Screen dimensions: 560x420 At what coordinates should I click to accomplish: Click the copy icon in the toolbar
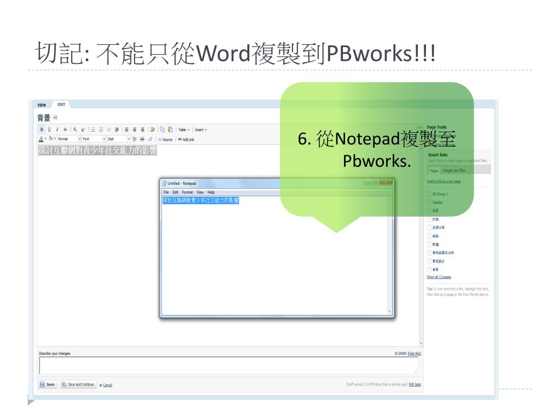pyautogui.click(x=162, y=130)
